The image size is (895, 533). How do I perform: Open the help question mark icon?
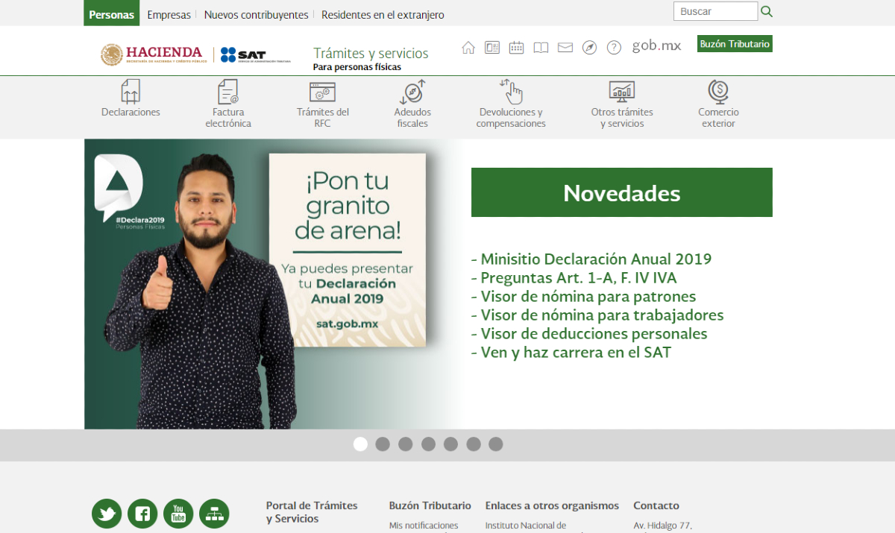[x=614, y=47]
